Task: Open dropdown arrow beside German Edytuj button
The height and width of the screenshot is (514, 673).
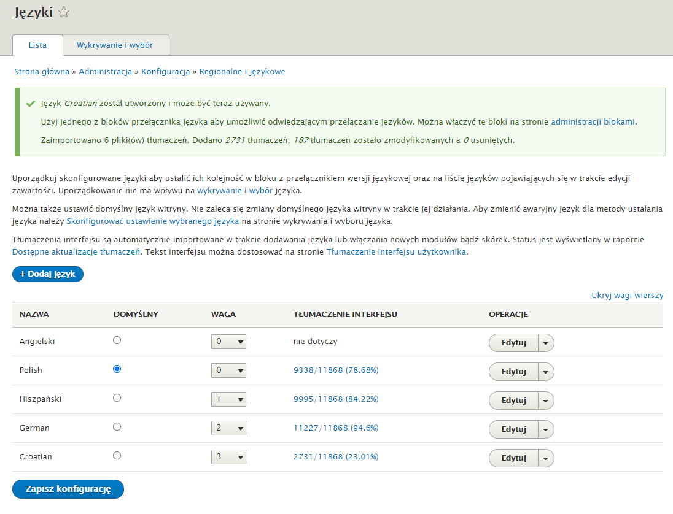Action: pyautogui.click(x=545, y=429)
